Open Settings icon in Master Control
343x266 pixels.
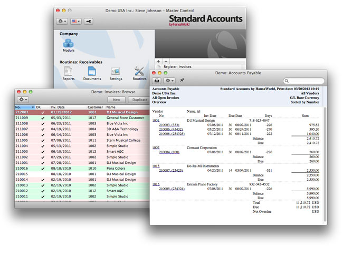coord(116,74)
